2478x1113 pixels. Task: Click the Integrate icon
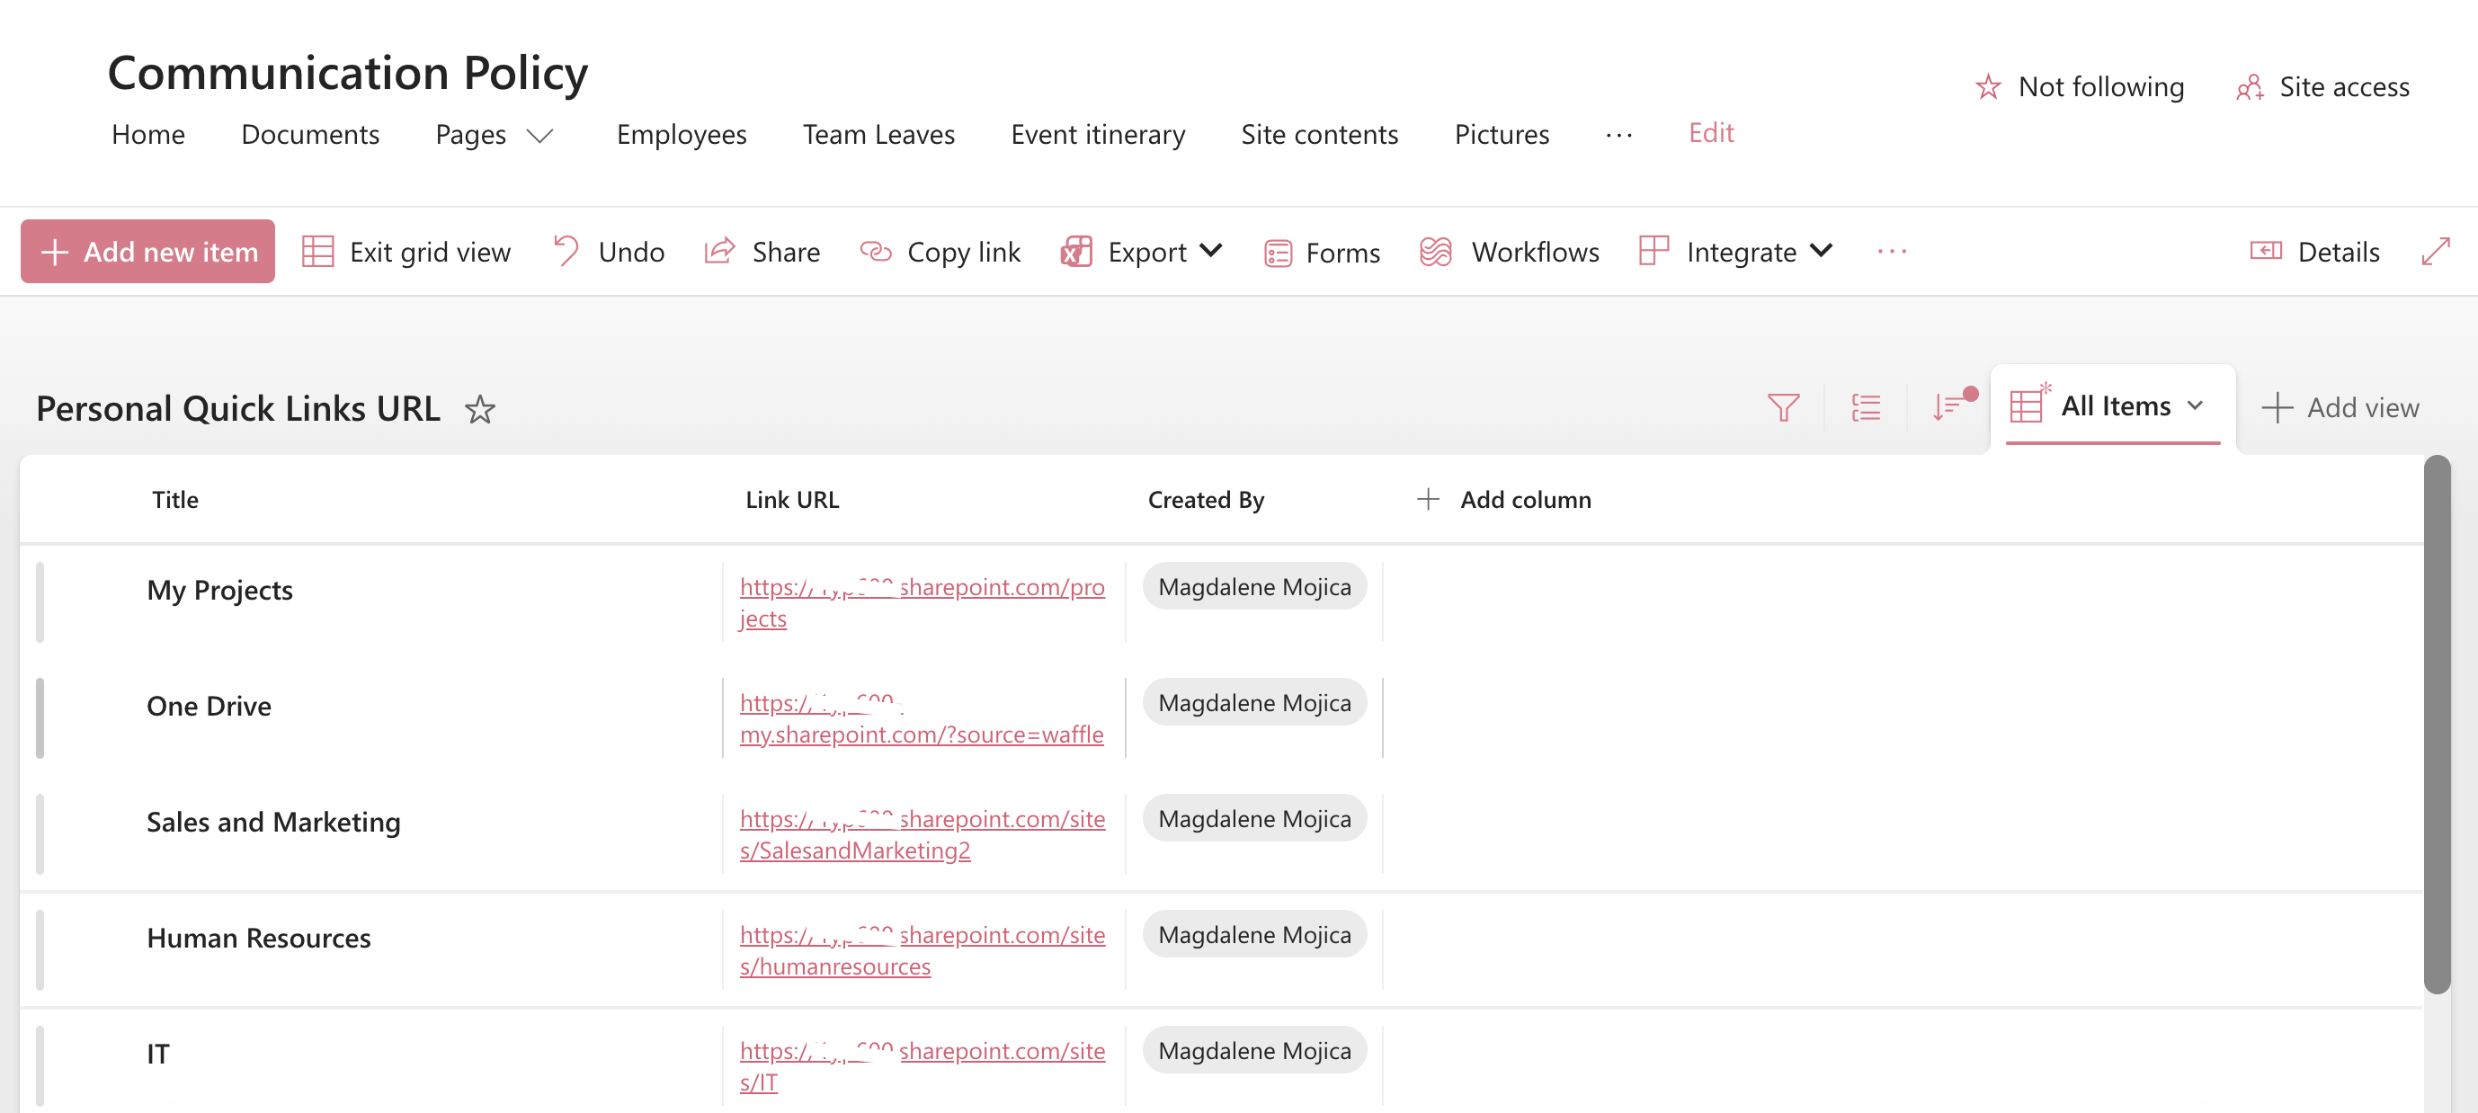pyautogui.click(x=1653, y=251)
